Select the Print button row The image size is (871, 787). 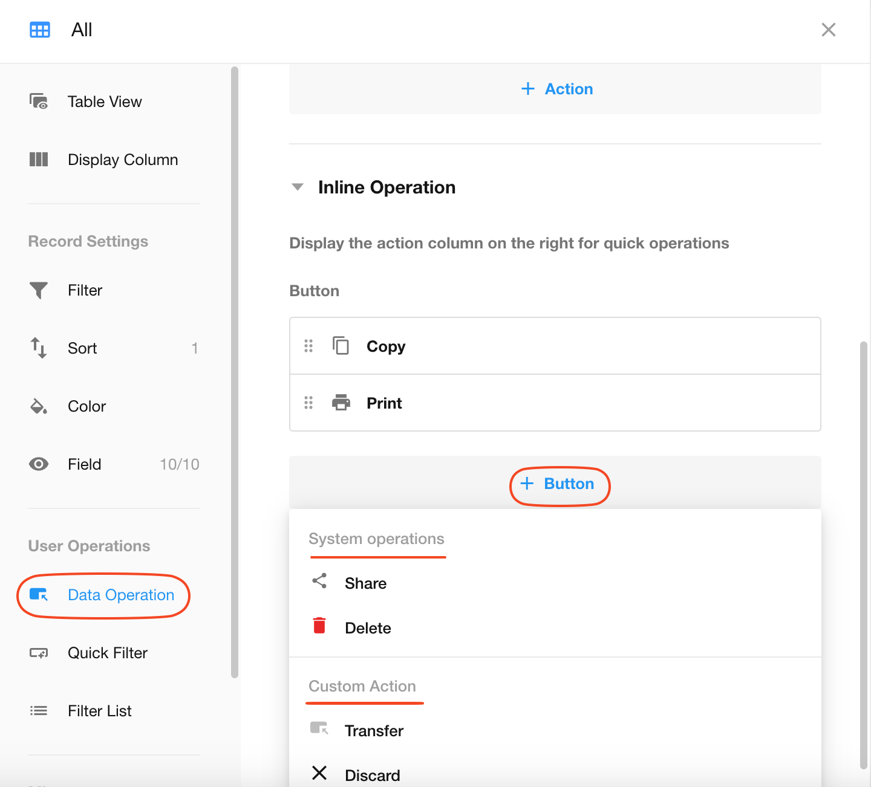point(555,403)
